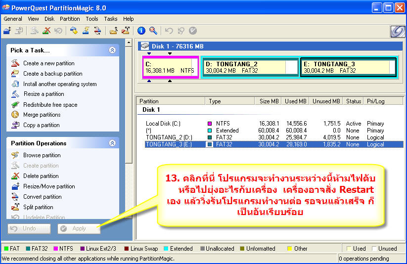This screenshot has height=264, width=407.
Task: Open the Help menu
Action: [x=128, y=19]
